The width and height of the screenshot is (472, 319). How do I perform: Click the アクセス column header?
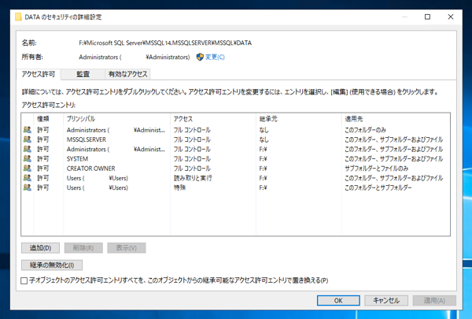(x=213, y=119)
